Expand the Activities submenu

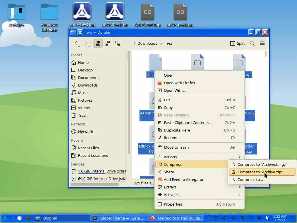point(199,195)
